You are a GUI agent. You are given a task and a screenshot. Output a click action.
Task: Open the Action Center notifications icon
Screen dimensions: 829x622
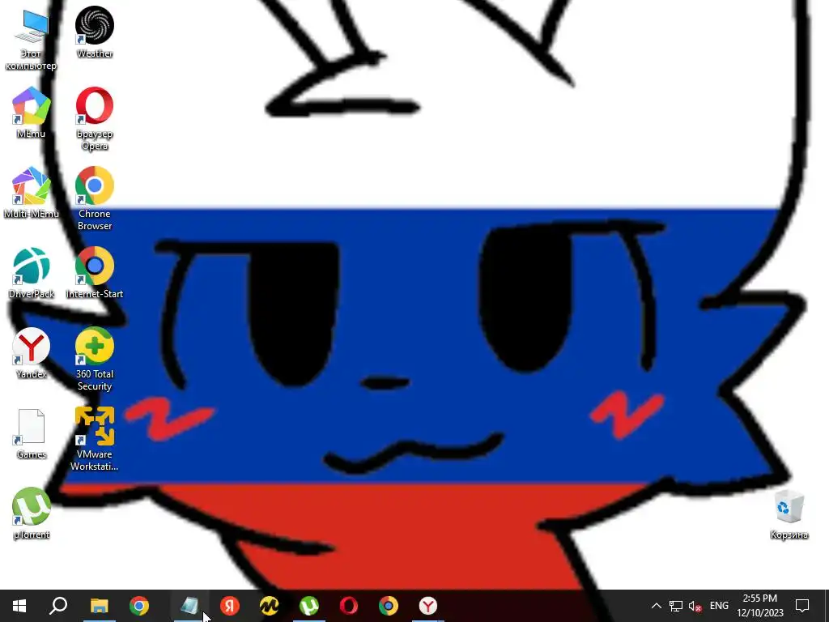(802, 606)
